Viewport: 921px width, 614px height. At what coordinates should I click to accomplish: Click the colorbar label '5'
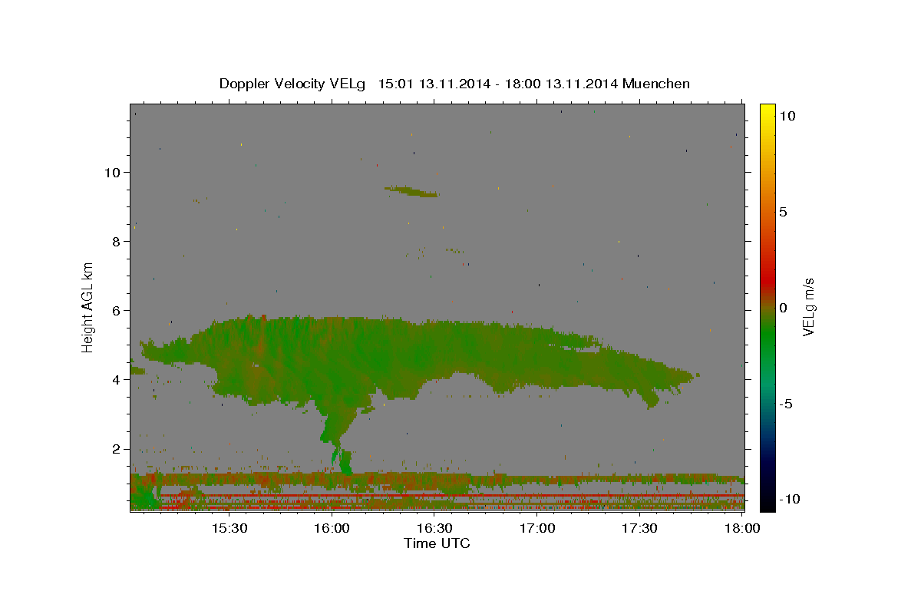(x=783, y=212)
